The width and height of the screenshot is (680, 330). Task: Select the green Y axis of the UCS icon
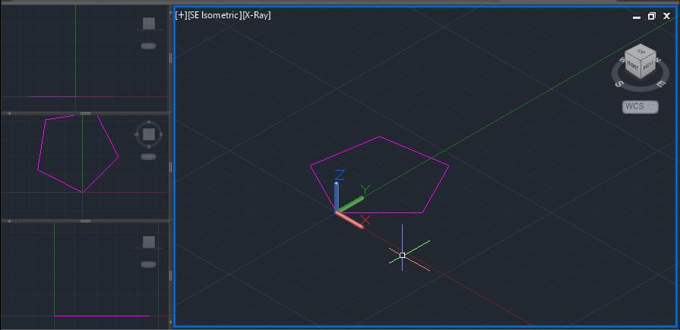pyautogui.click(x=351, y=204)
